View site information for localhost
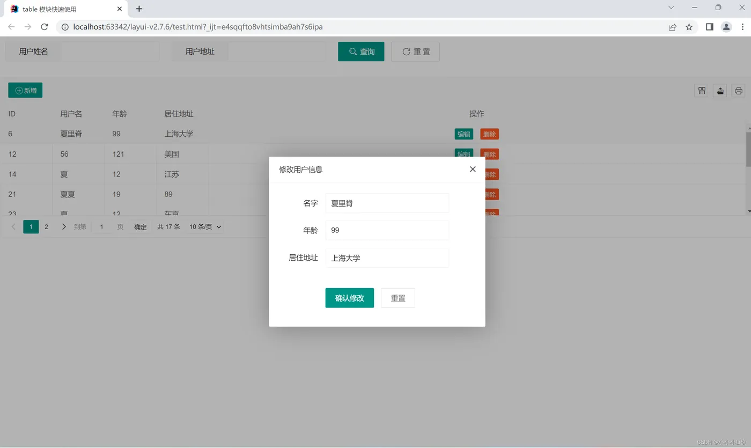The image size is (751, 448). (x=64, y=27)
